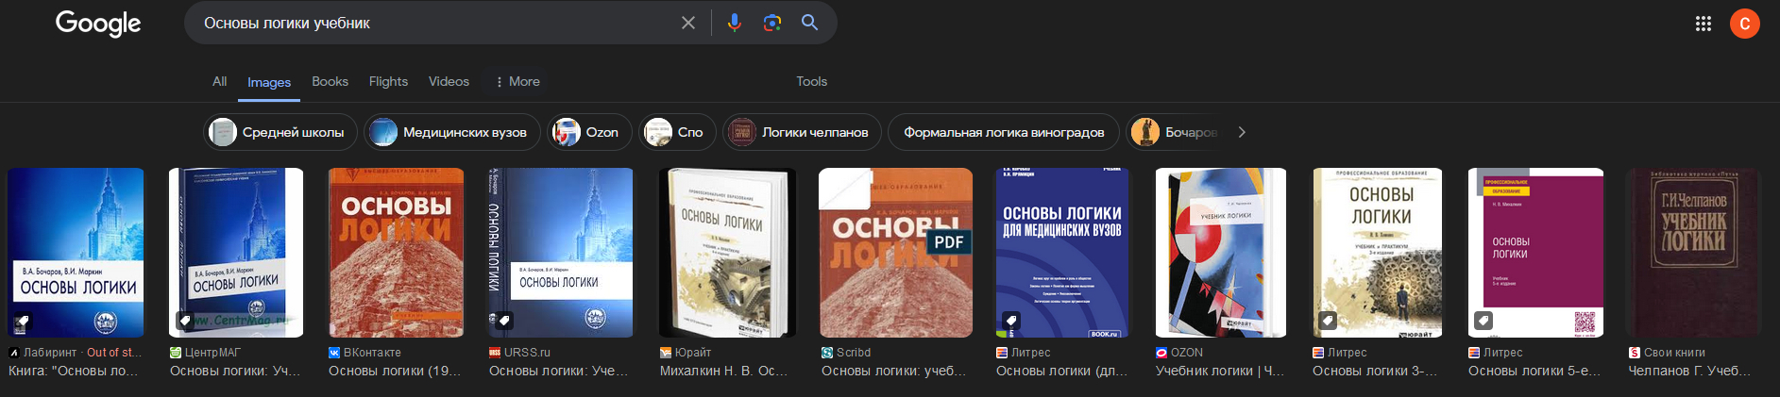This screenshot has height=397, width=1780.
Task: Open the OZON 'Учебник логики' cover thumbnail
Action: 1220,253
